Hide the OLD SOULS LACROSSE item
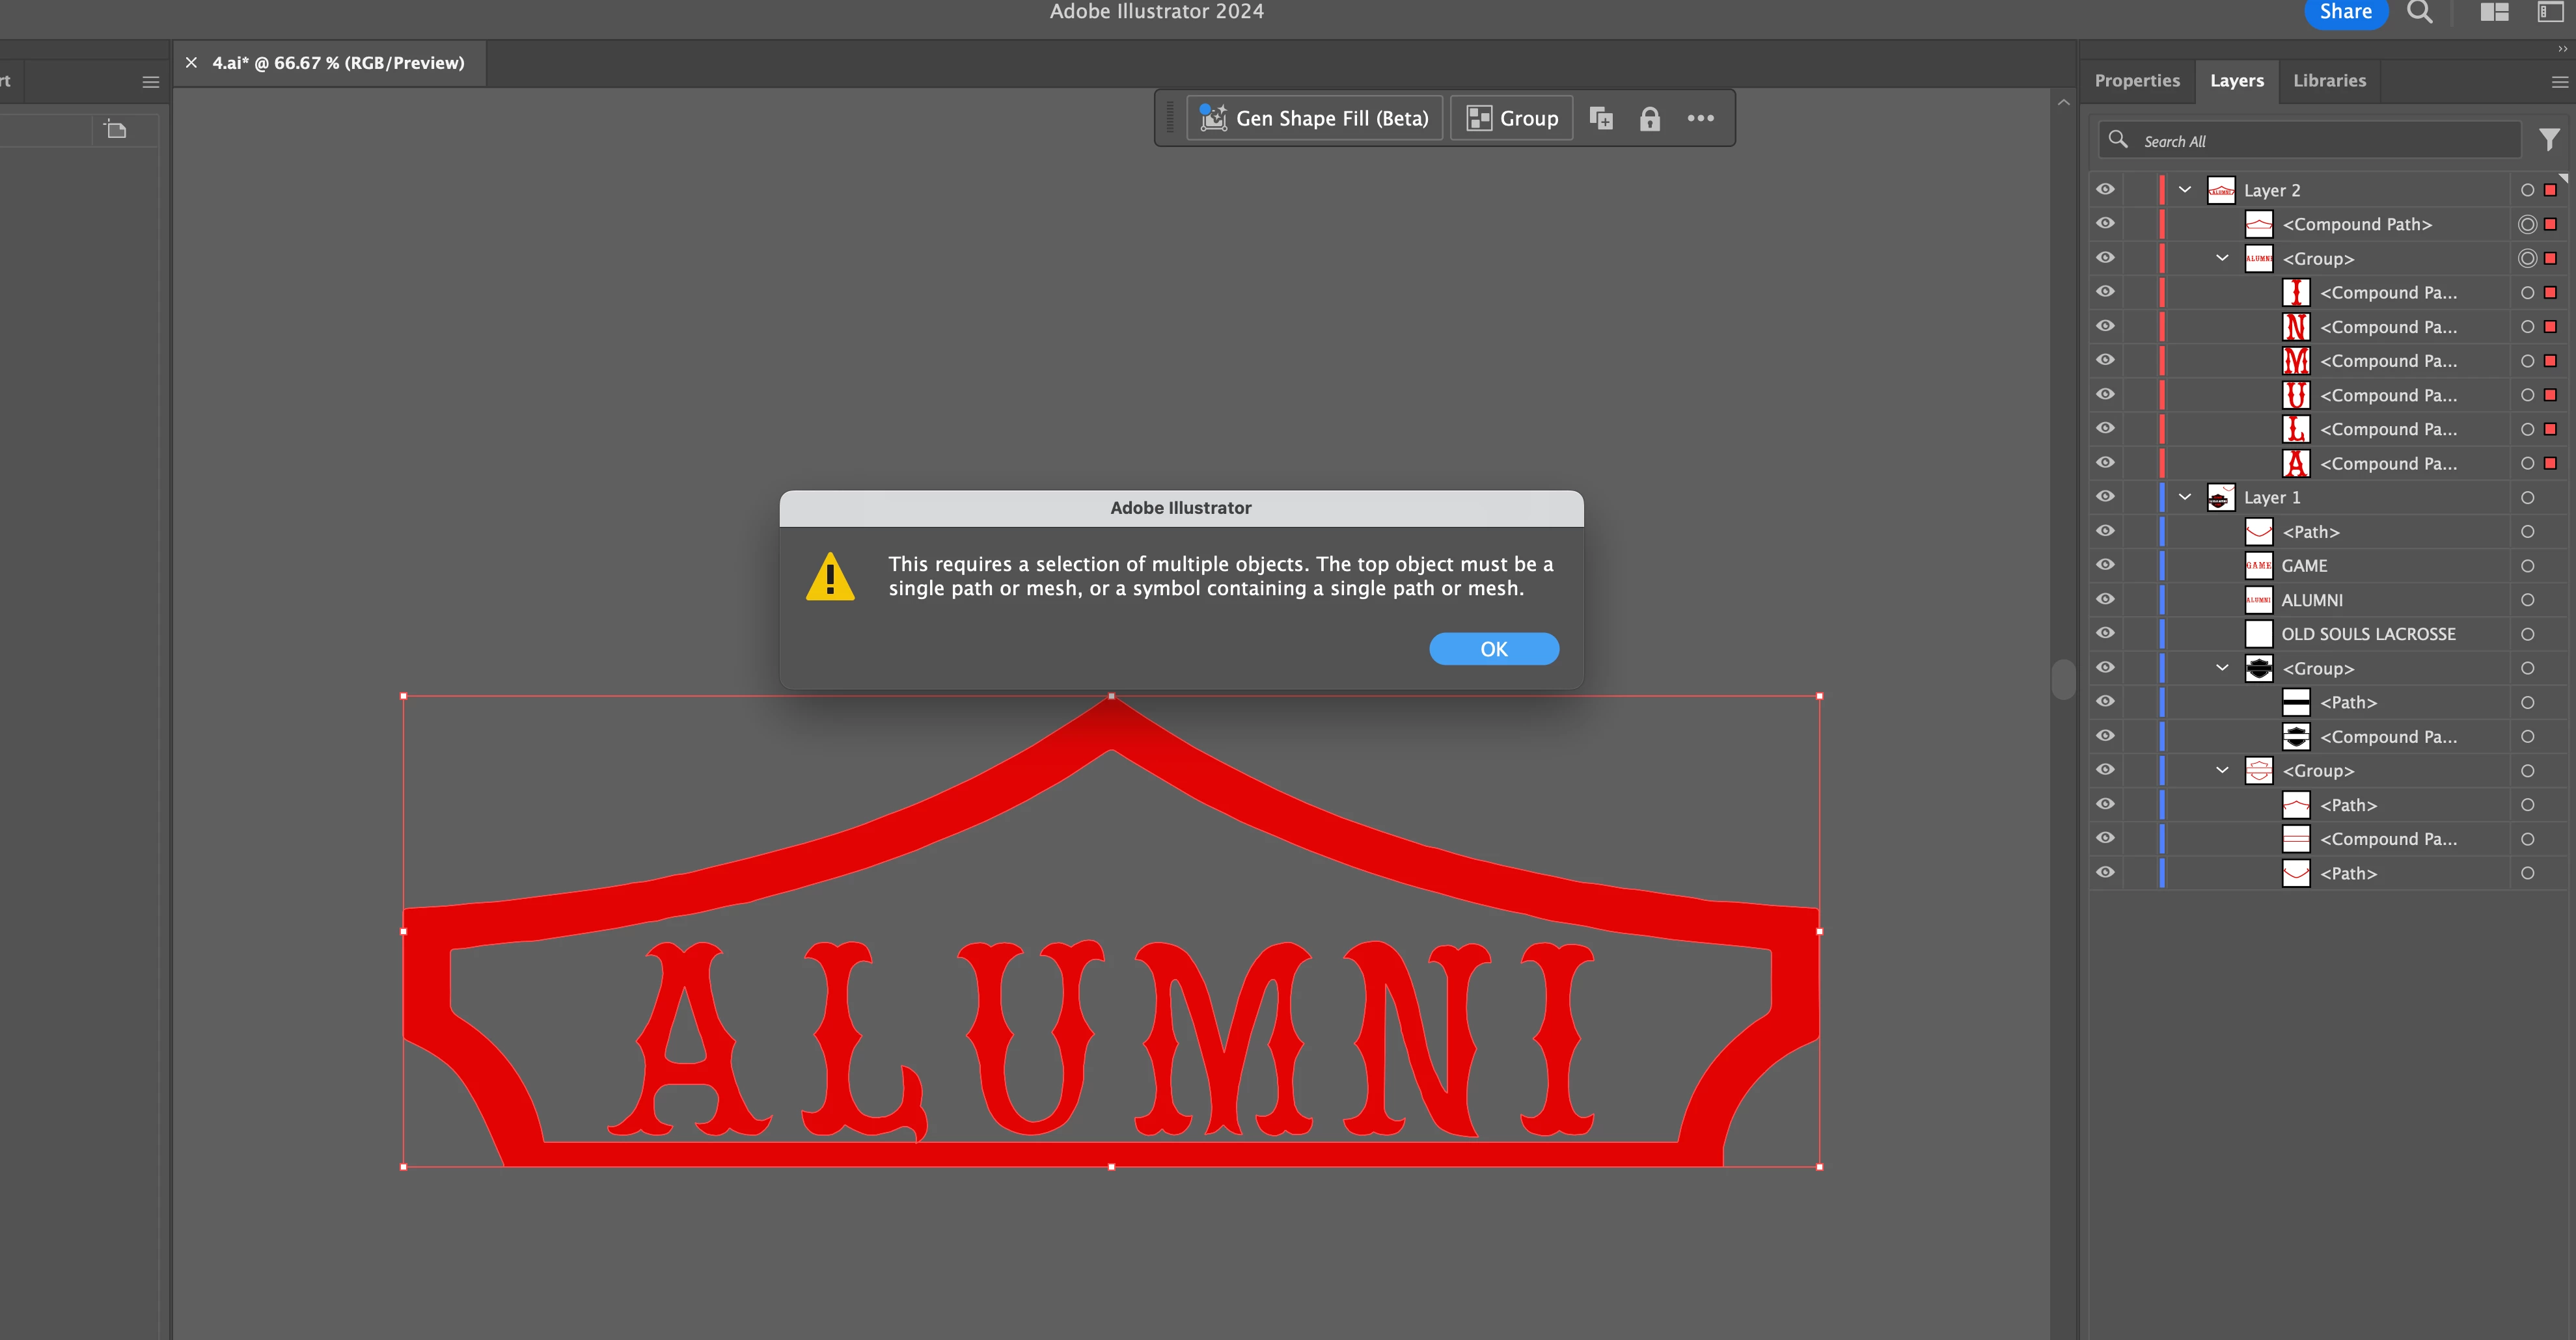Image resolution: width=2576 pixels, height=1340 pixels. [x=2105, y=634]
